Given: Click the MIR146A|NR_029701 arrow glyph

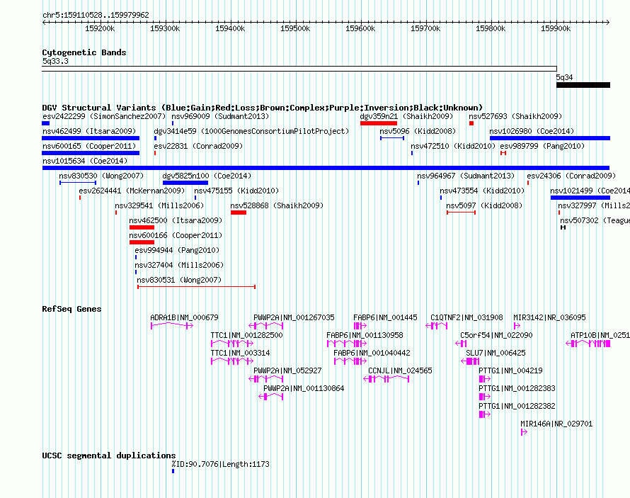Looking at the screenshot, I should coord(524,431).
